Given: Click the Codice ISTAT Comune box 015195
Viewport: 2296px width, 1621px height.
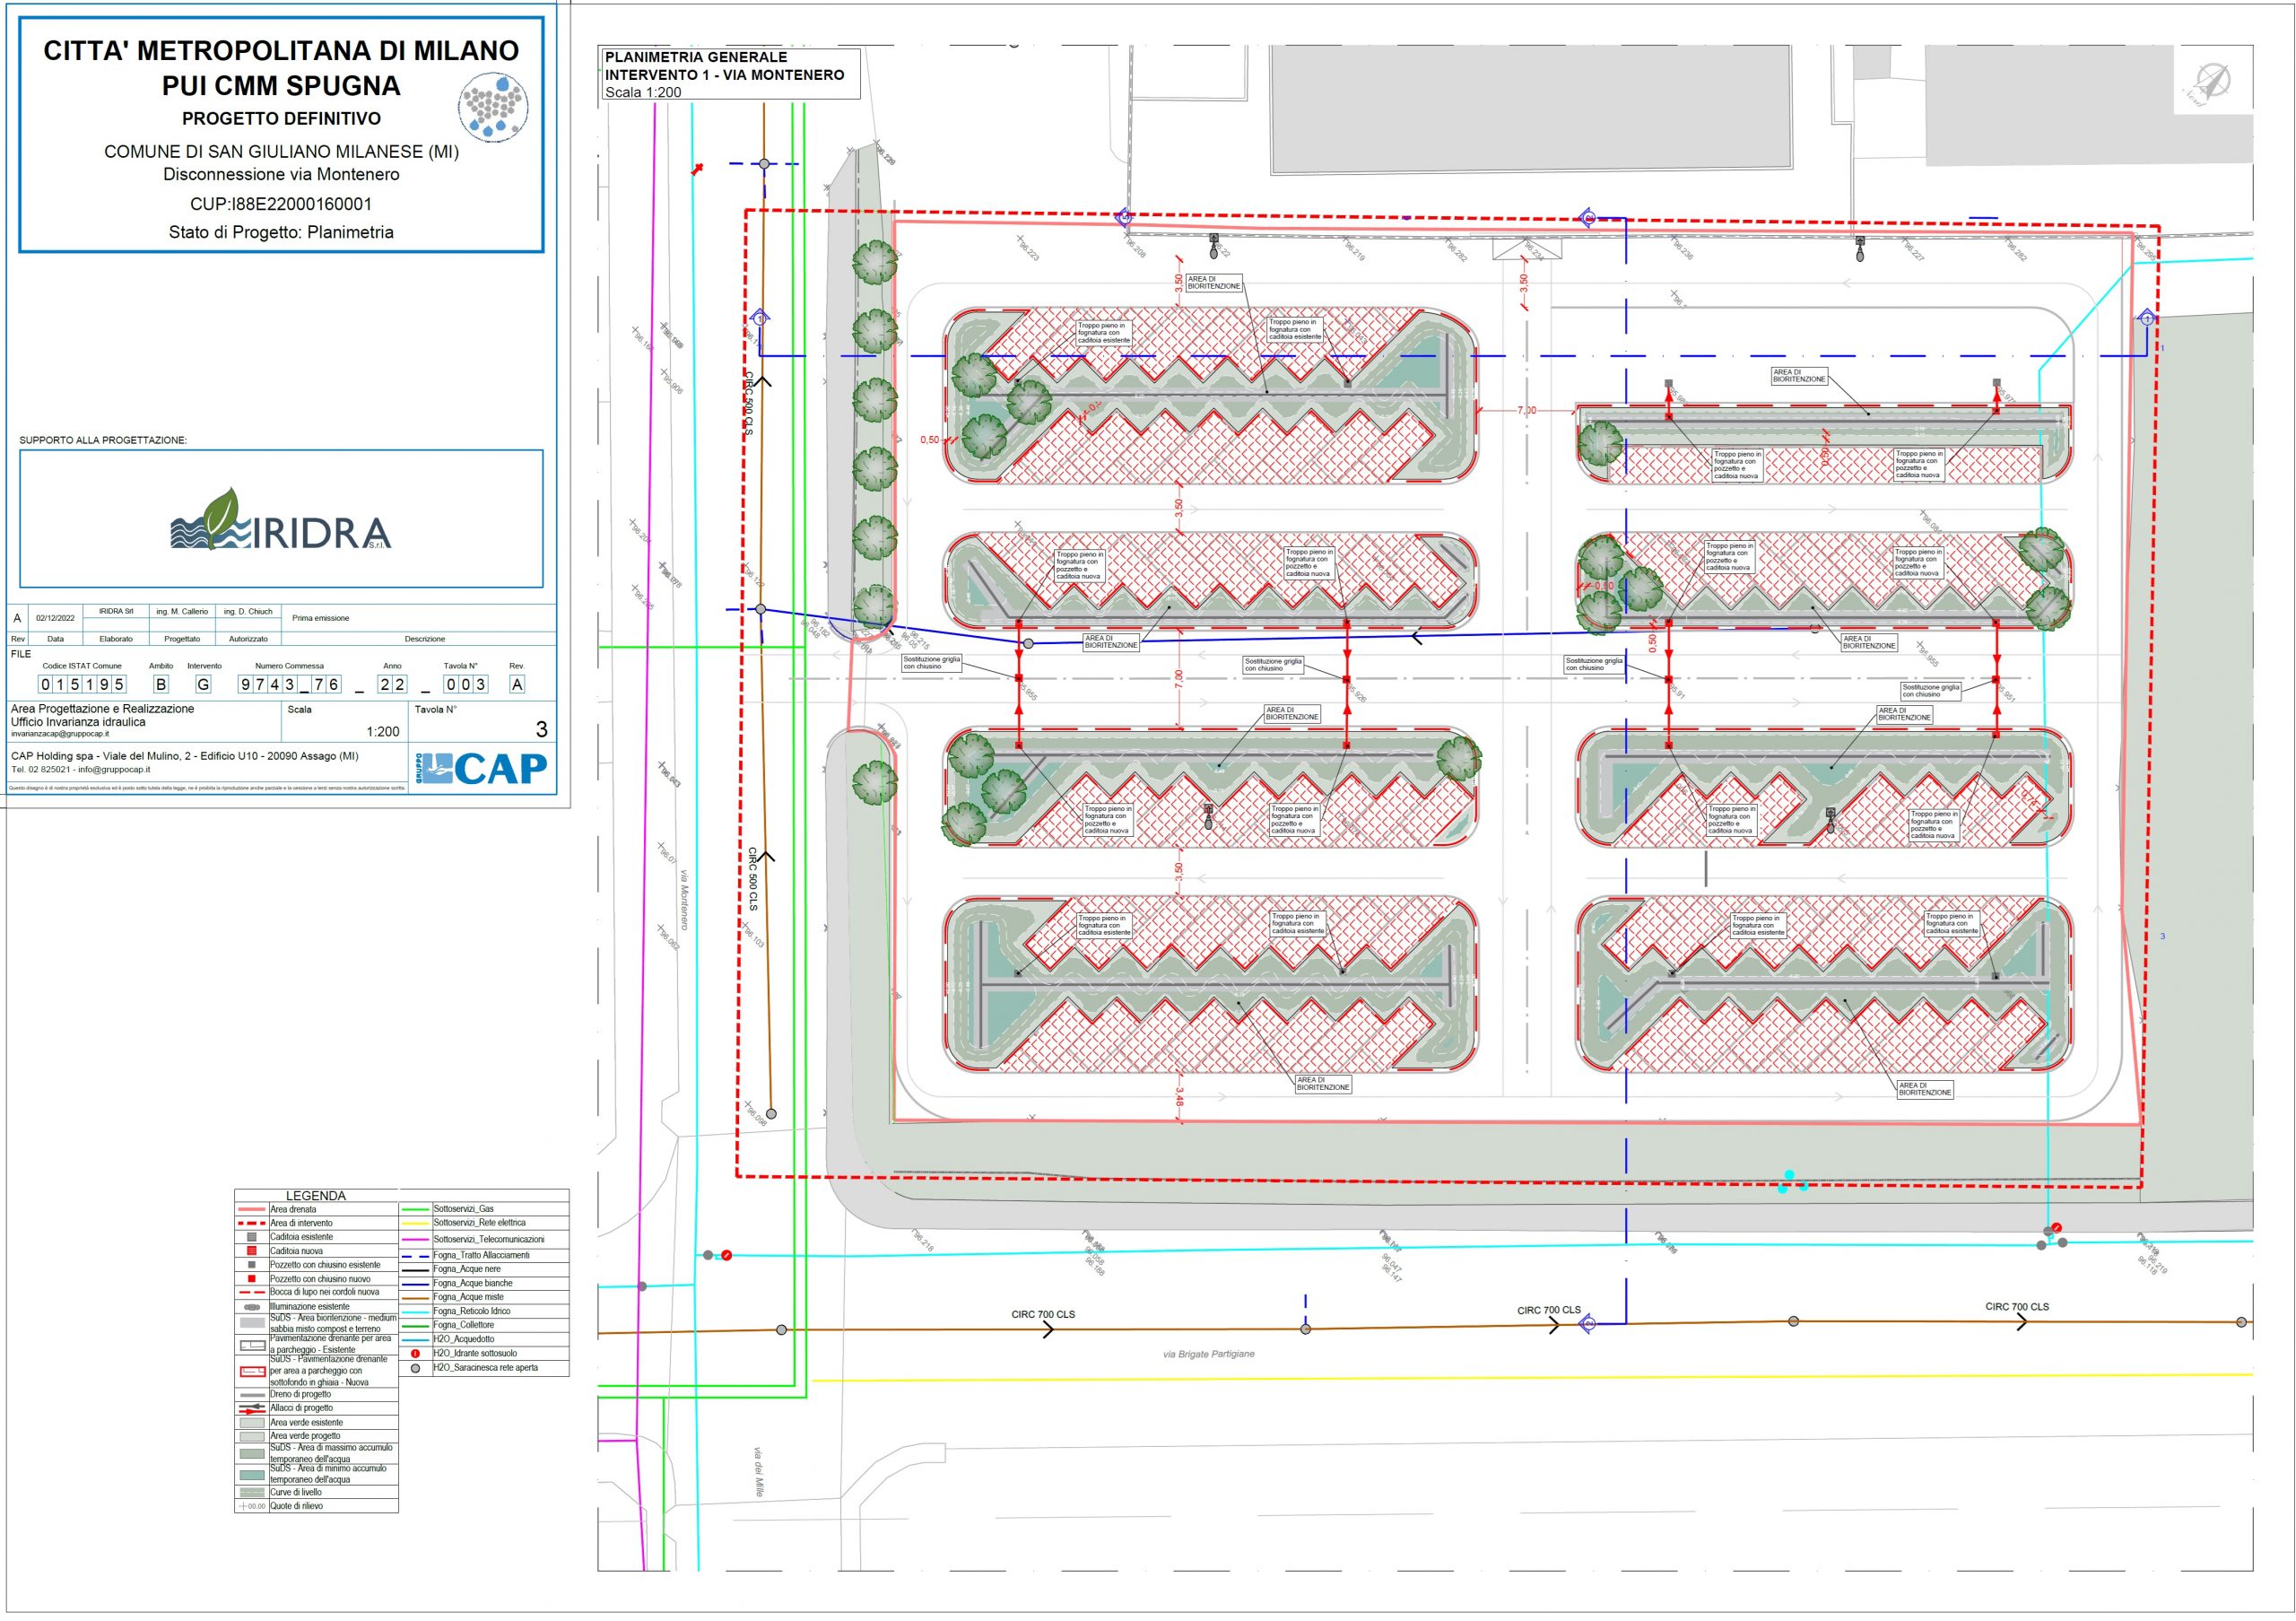Looking at the screenshot, I should (82, 684).
